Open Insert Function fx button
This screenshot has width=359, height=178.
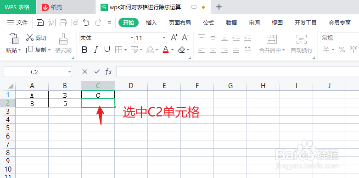click(x=108, y=72)
